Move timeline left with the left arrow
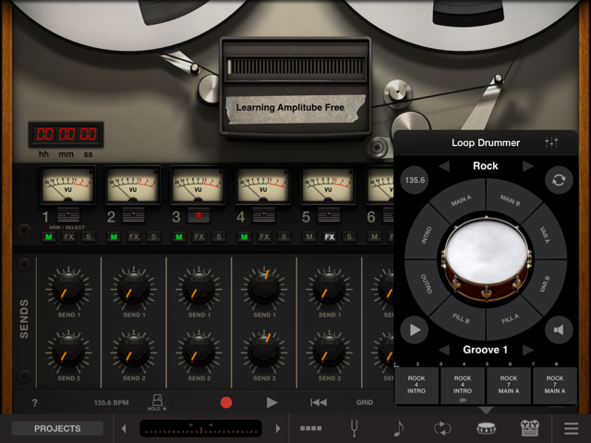591x443 pixels. pyautogui.click(x=124, y=428)
